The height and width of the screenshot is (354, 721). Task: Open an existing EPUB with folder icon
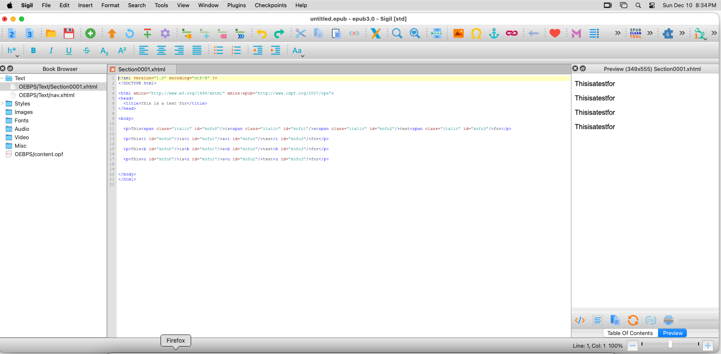tap(51, 33)
